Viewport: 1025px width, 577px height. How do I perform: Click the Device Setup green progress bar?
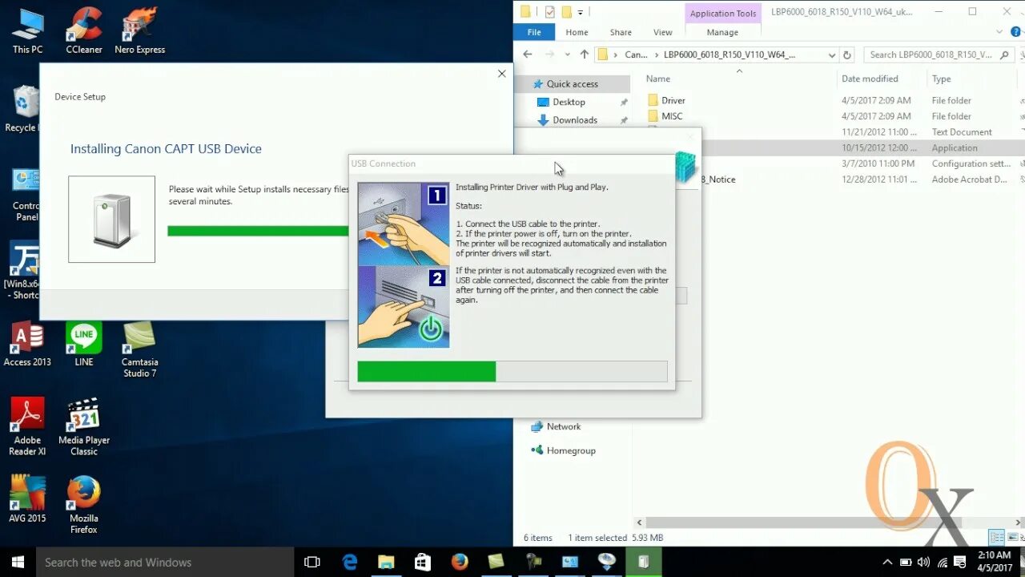(258, 231)
